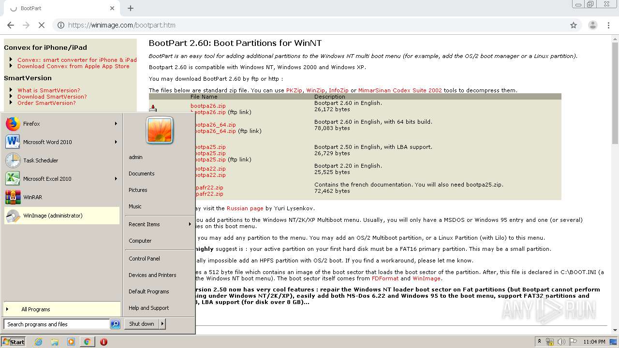Open Default Programs
Viewport: 619px width, 348px height.
[x=149, y=291]
